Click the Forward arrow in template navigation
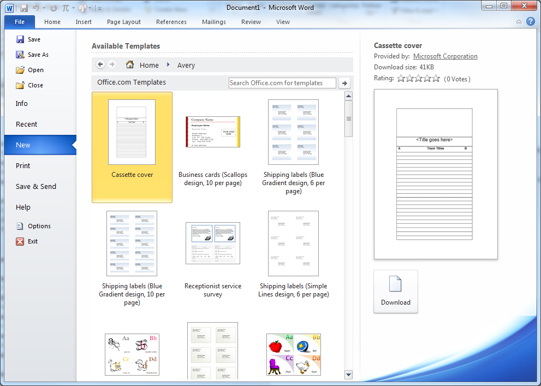541x386 pixels. (112, 64)
